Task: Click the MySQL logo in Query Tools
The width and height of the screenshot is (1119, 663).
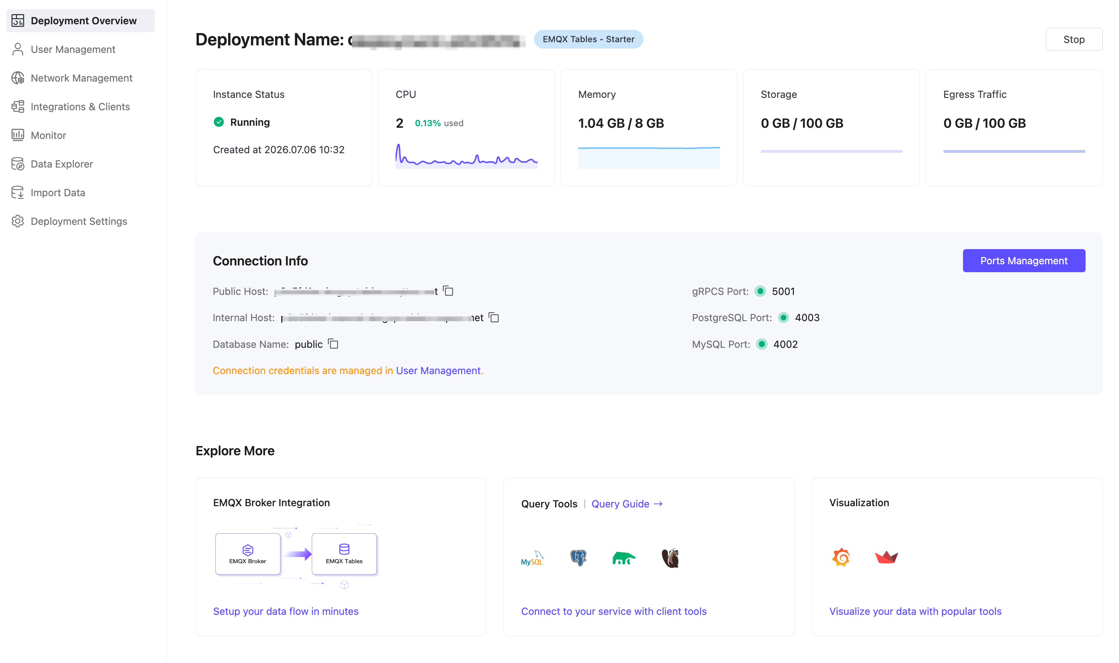Action: click(532, 558)
